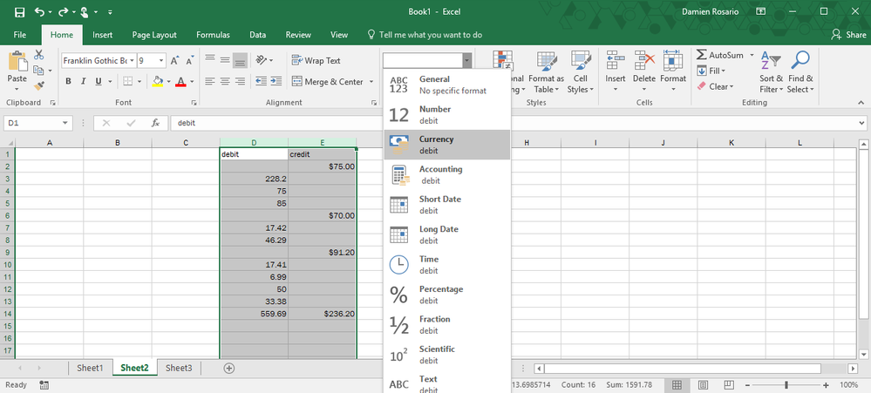Viewport: 871px width, 393px height.
Task: Click the Paste clipboard icon
Action: point(17,62)
